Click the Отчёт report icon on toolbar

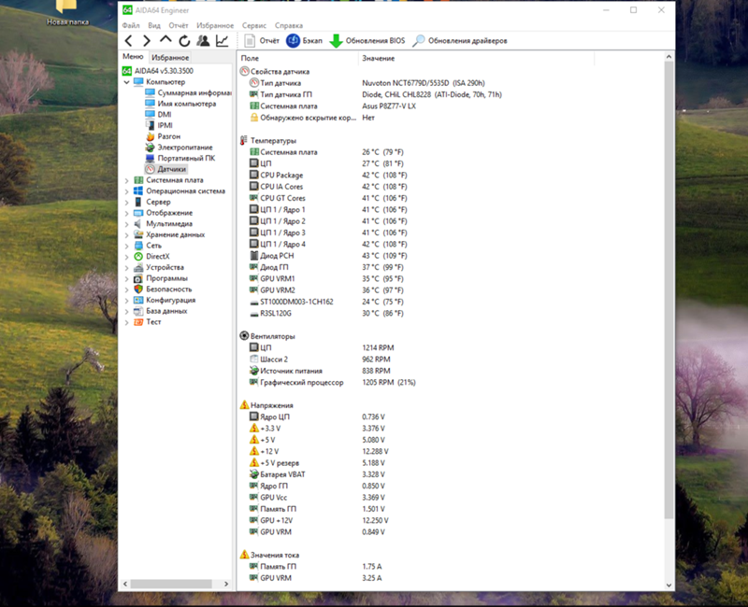pyautogui.click(x=250, y=40)
